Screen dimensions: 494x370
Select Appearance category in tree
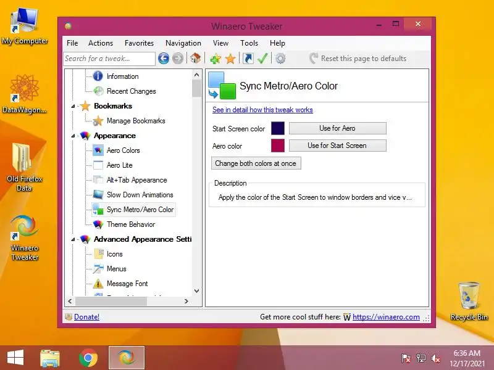pos(115,136)
